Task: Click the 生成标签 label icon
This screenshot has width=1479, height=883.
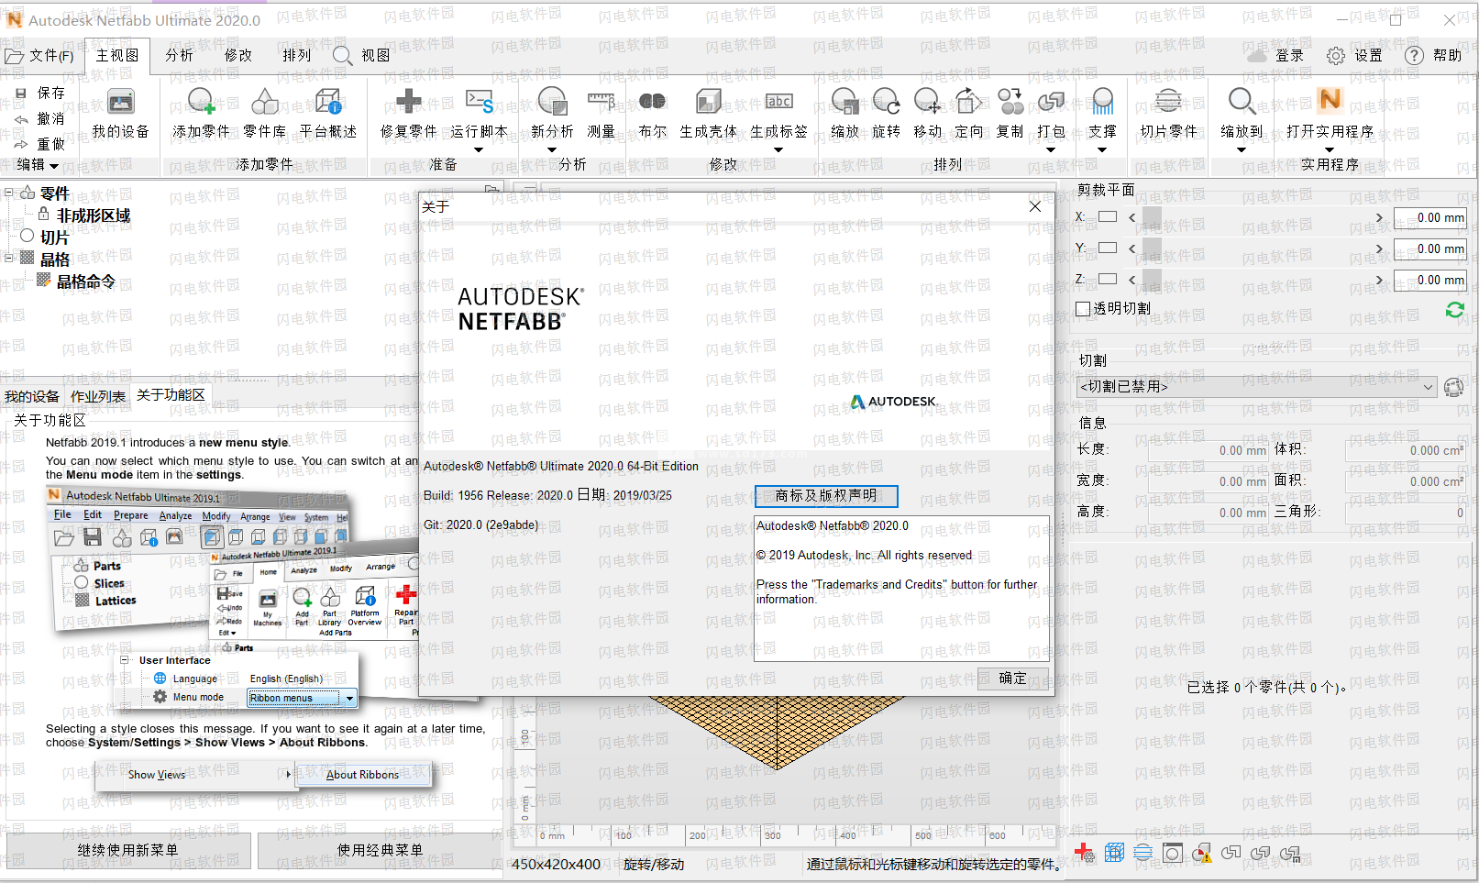Action: coord(779,102)
